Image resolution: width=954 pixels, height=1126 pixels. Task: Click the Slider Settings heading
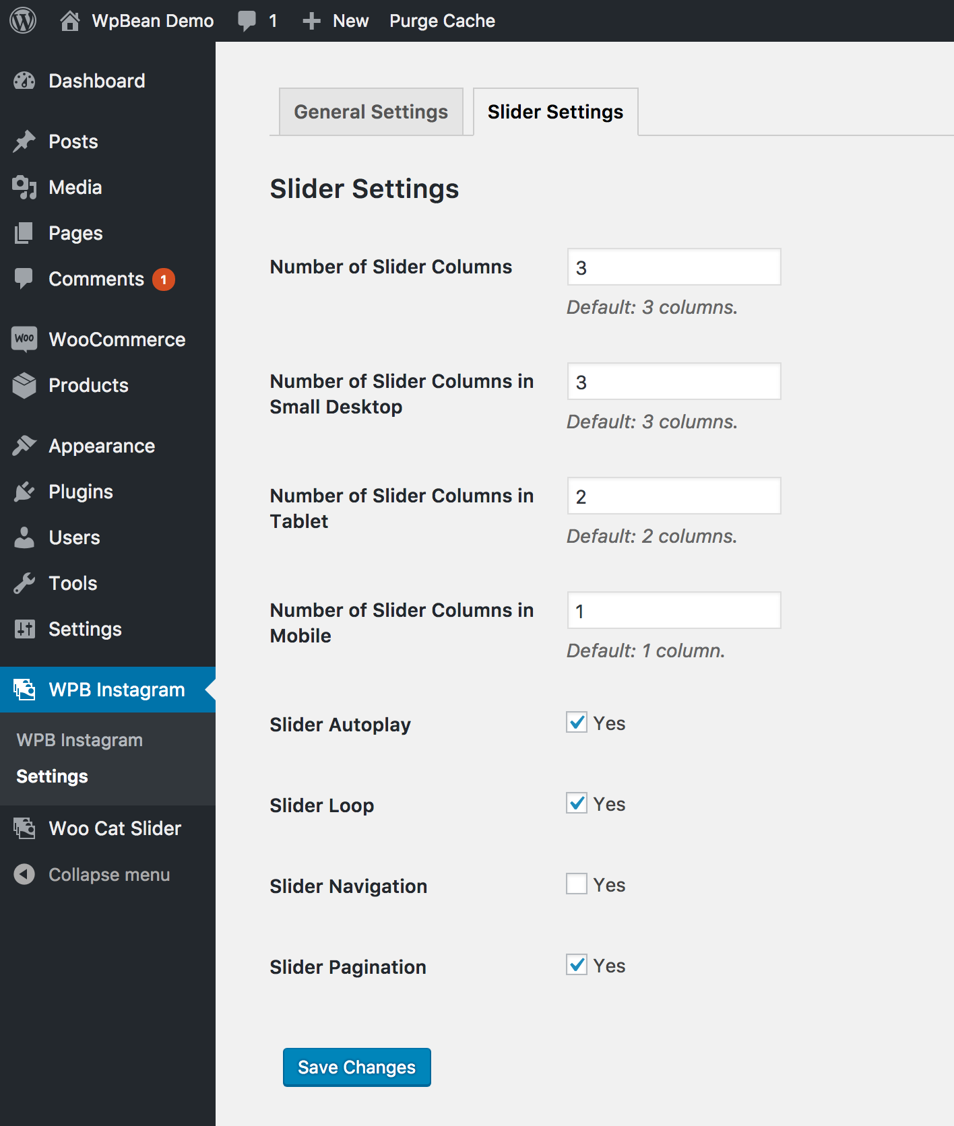(364, 189)
